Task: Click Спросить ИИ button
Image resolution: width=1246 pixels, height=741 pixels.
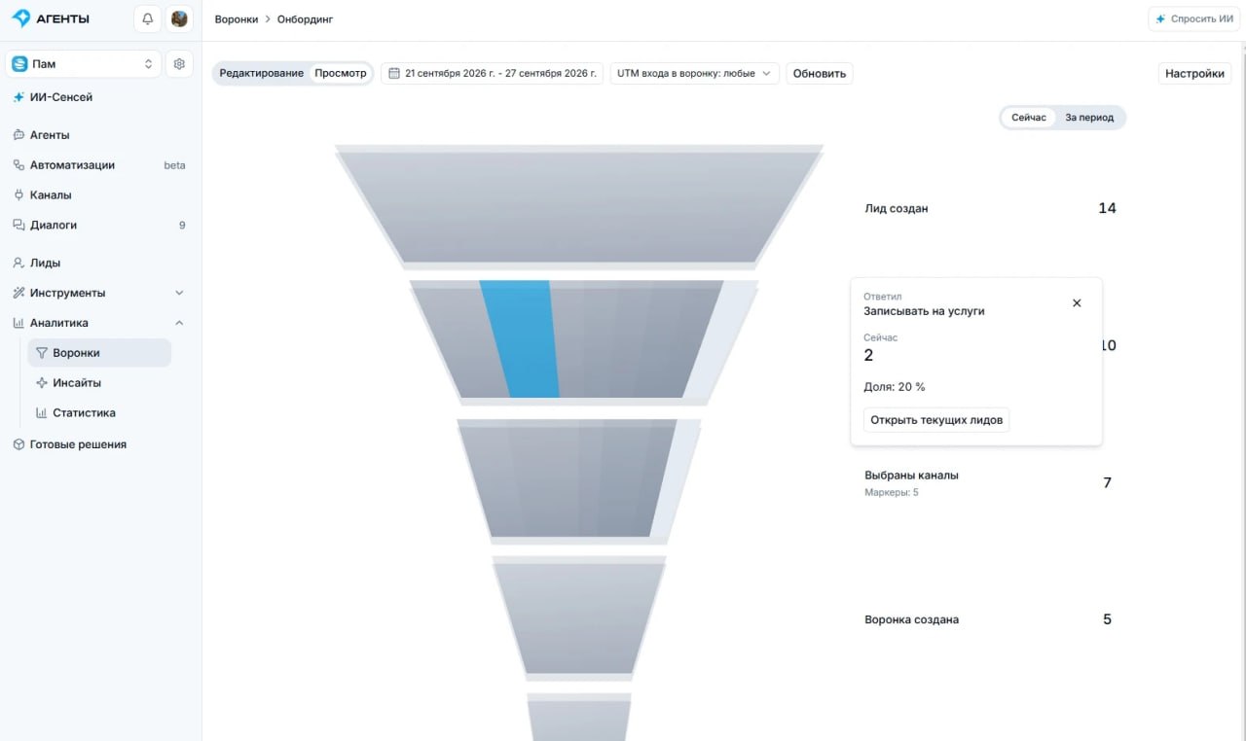Action: click(x=1193, y=18)
